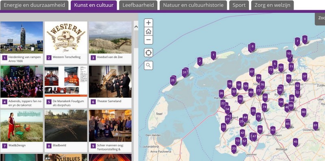Open Wad&Design project link
The height and width of the screenshot is (161, 325).
[x=17, y=146]
